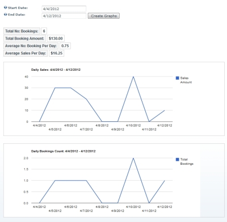Viewport: 227px width, 222px height.
Task: Click the Total Booking Amount value $130.00
Action: (x=56, y=39)
